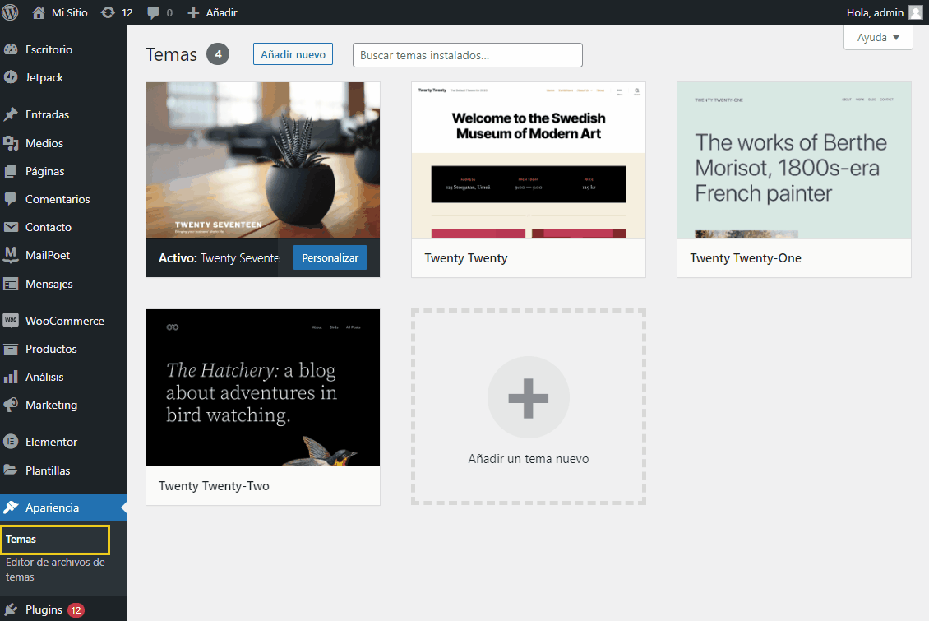Open the Entradas menu label
This screenshot has width=929, height=621.
pos(48,114)
